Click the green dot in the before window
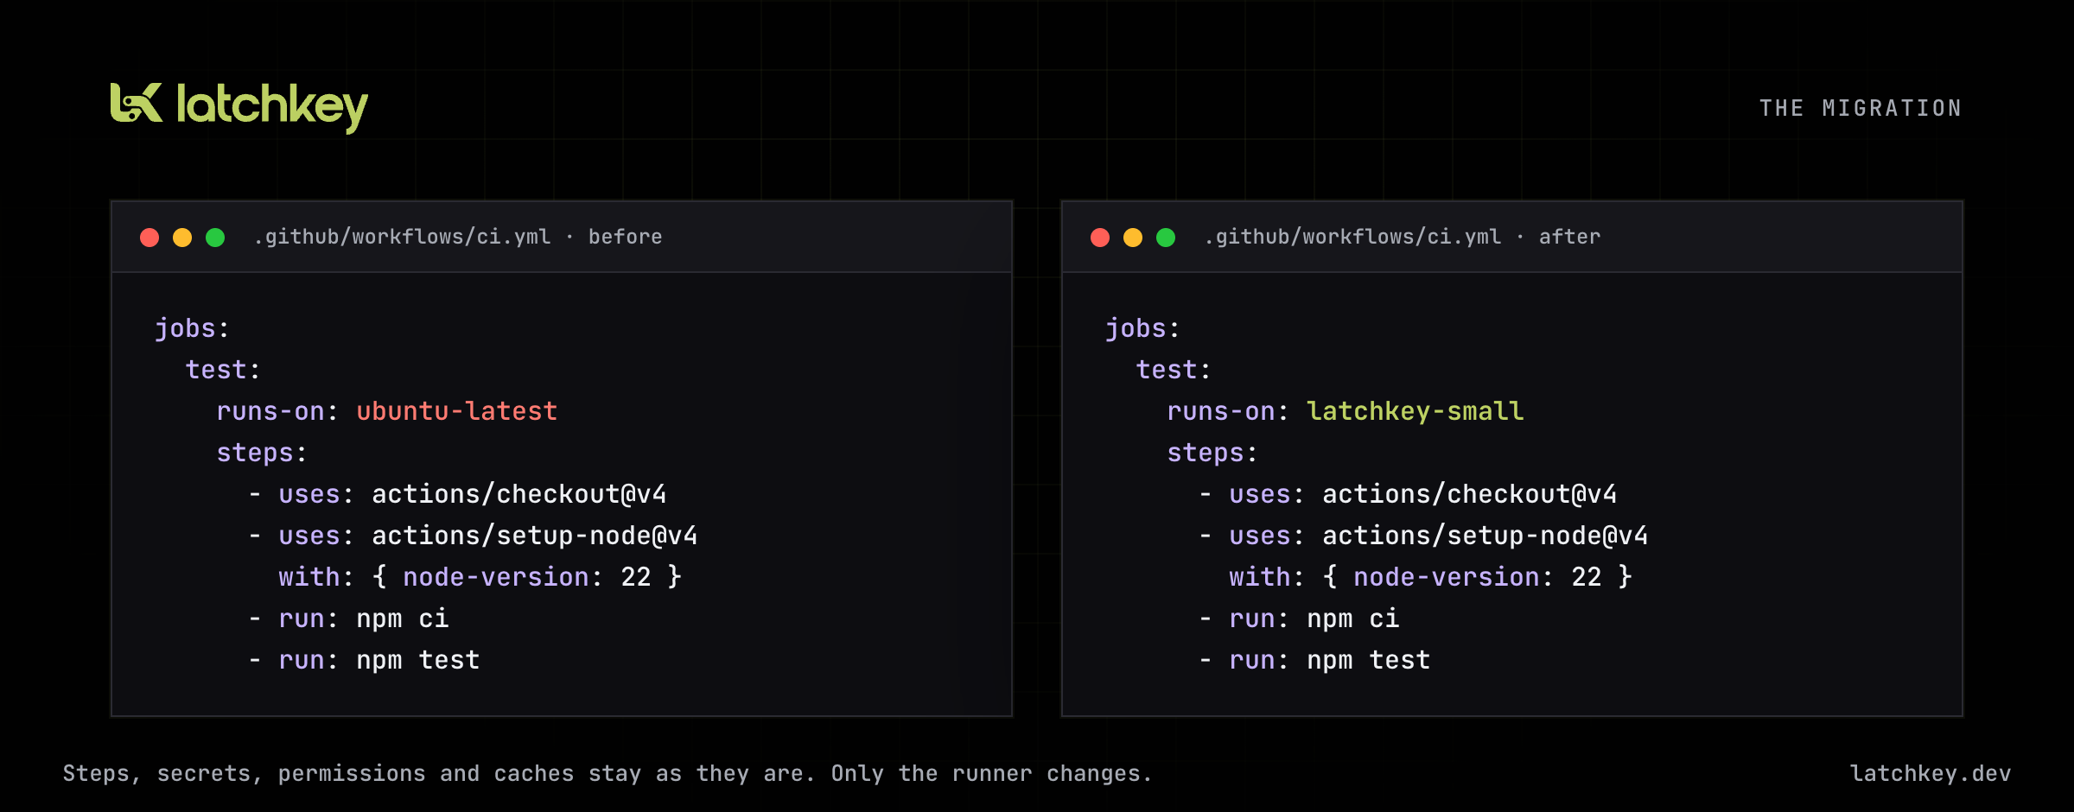This screenshot has width=2074, height=812. [x=215, y=238]
